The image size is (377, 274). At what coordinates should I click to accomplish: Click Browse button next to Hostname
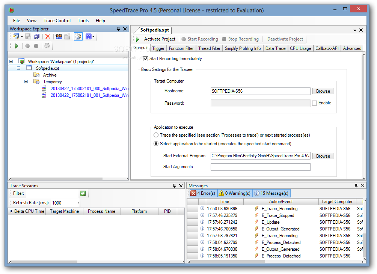pyautogui.click(x=323, y=91)
